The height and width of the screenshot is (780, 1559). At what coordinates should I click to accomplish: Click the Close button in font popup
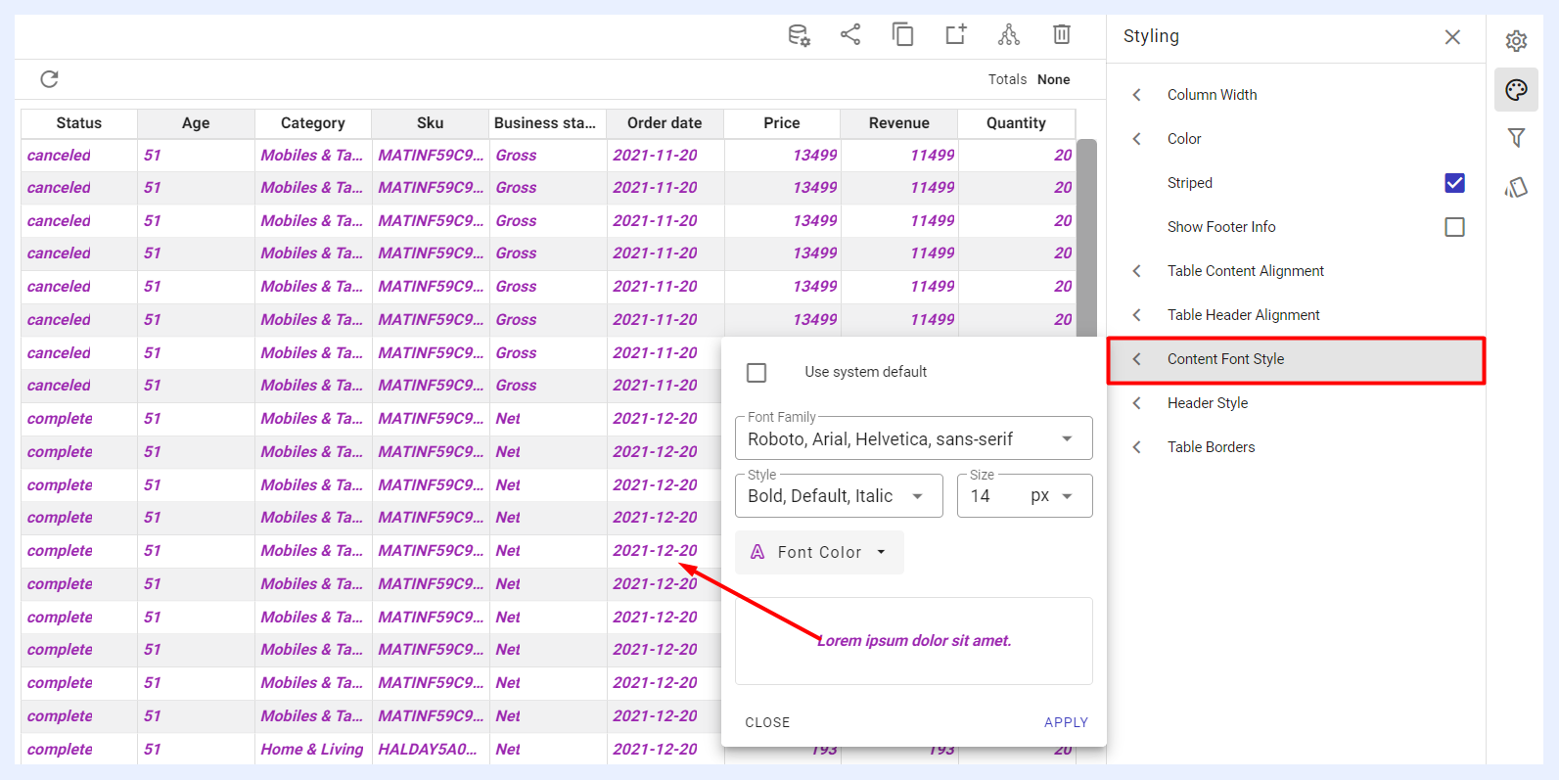(767, 722)
